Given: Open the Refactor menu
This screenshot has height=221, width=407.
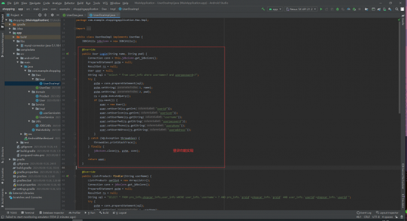Looking at the screenshot, I should click(69, 3).
